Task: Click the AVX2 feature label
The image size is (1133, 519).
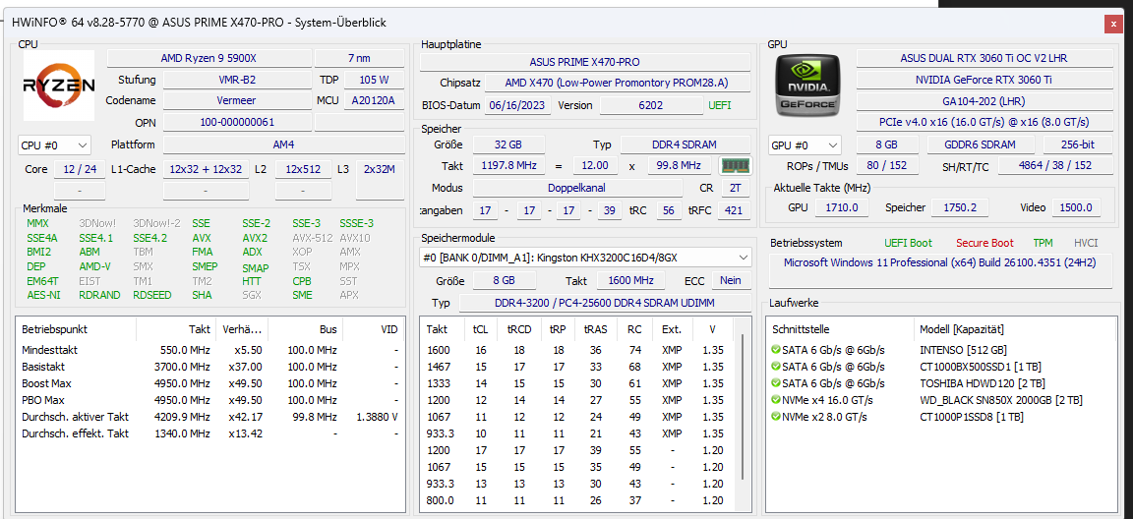Action: (x=255, y=238)
